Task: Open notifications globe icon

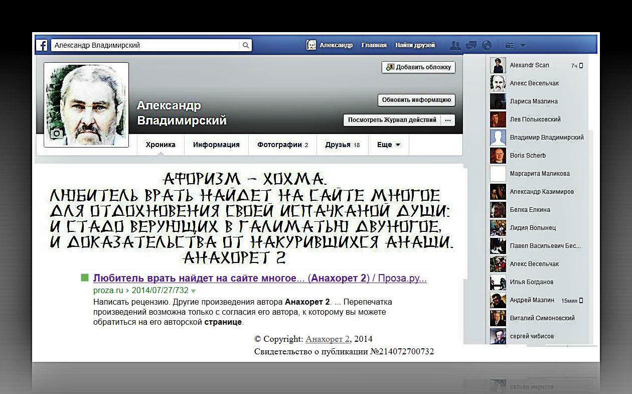Action: point(487,45)
